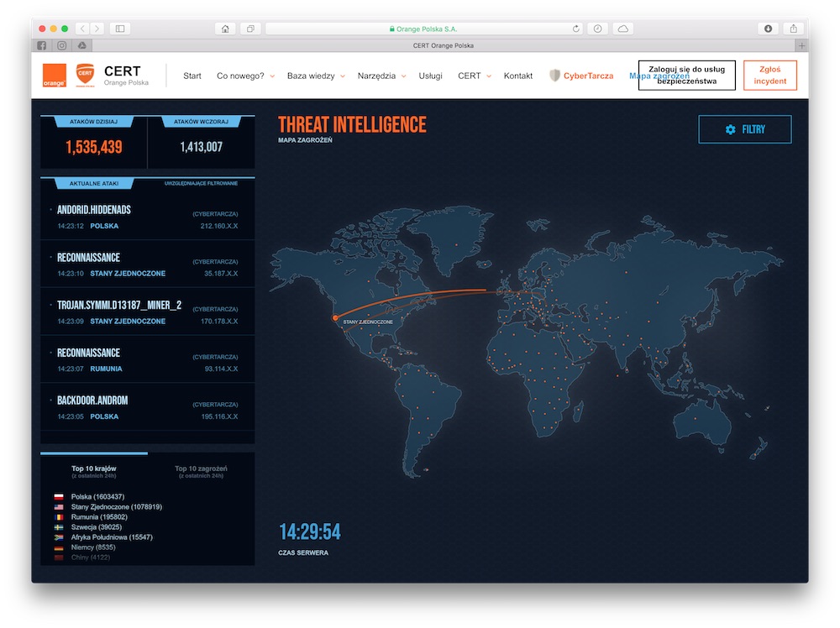
Task: Expand the Baza wiedzy dropdown
Action: point(316,76)
